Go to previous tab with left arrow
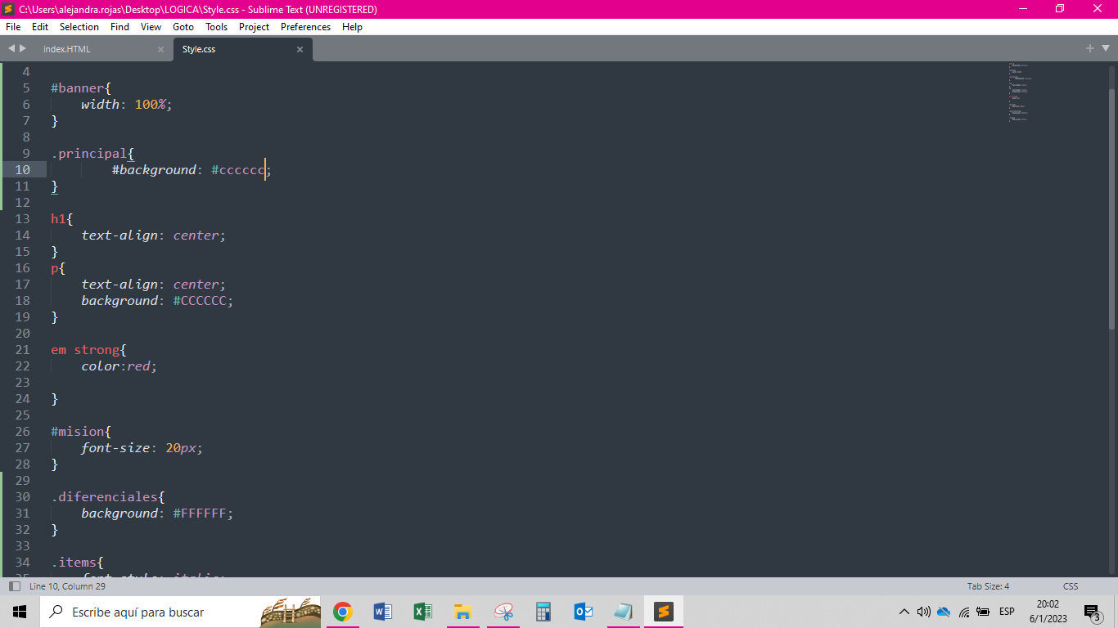1118x628 pixels. [11, 48]
